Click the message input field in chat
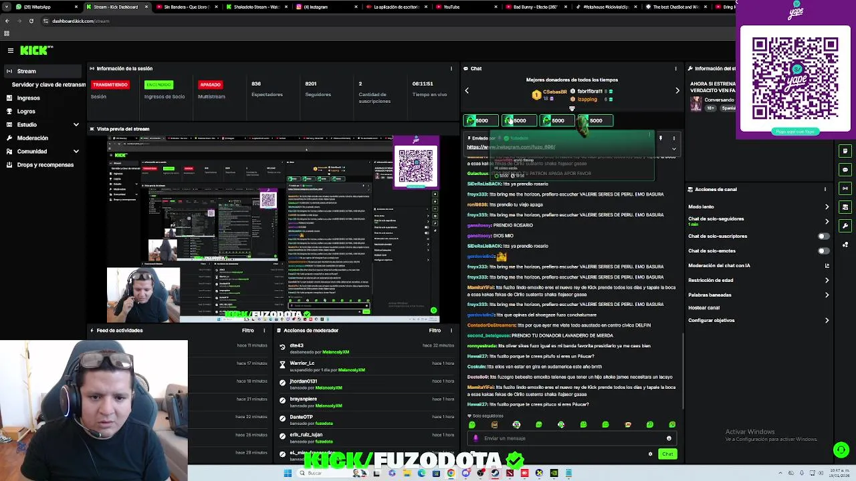The height and width of the screenshot is (481, 856). pos(572,438)
